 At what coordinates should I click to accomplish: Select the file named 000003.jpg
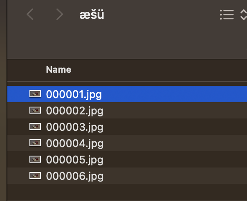point(74,127)
